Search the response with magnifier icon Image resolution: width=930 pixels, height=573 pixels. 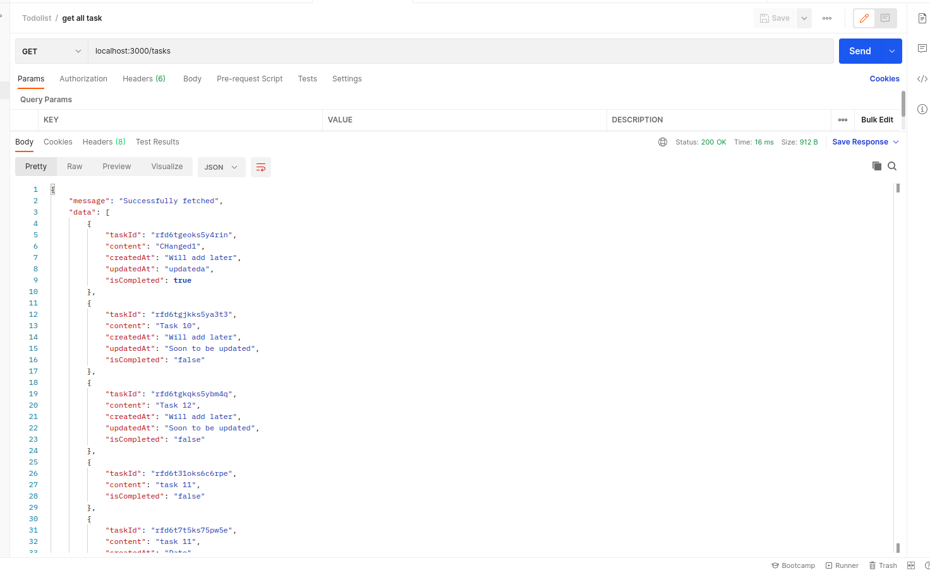pos(892,166)
